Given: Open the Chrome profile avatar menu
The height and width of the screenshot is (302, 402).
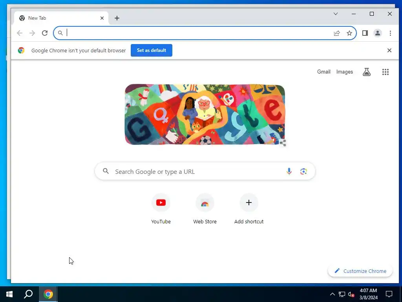Looking at the screenshot, I should pyautogui.click(x=378, y=33).
